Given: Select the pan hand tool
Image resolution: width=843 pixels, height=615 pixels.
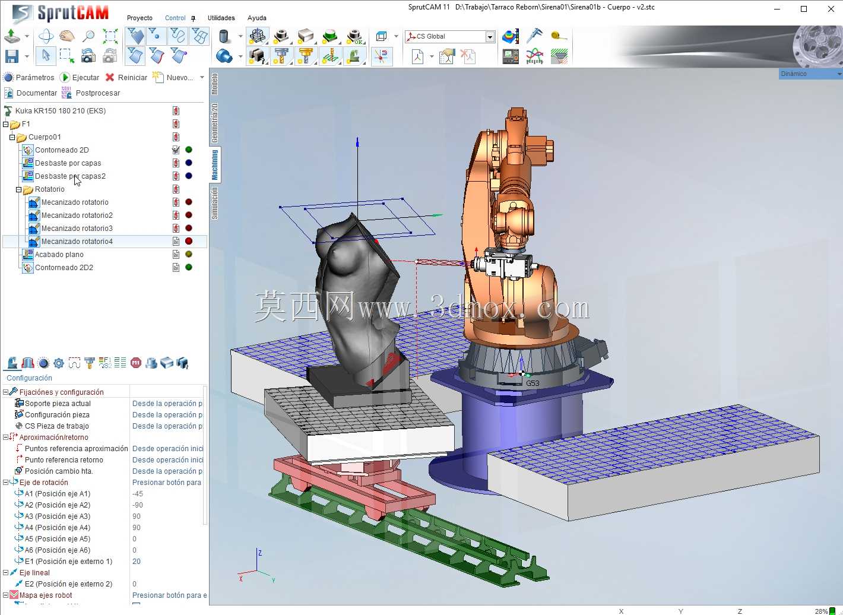Looking at the screenshot, I should (67, 36).
